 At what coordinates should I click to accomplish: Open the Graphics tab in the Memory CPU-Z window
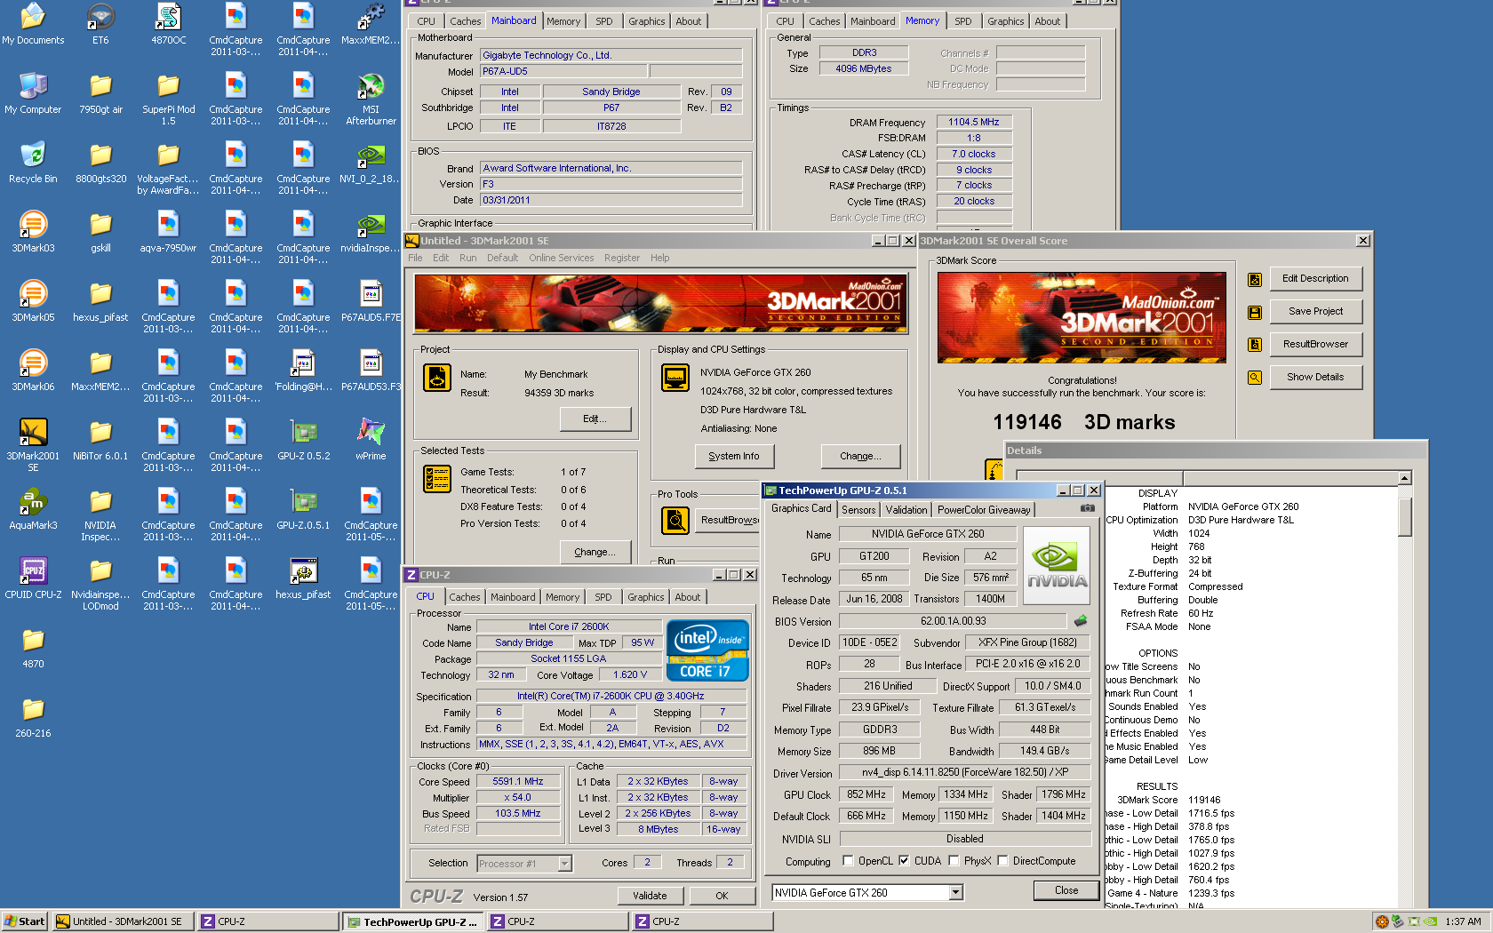pyautogui.click(x=1005, y=21)
